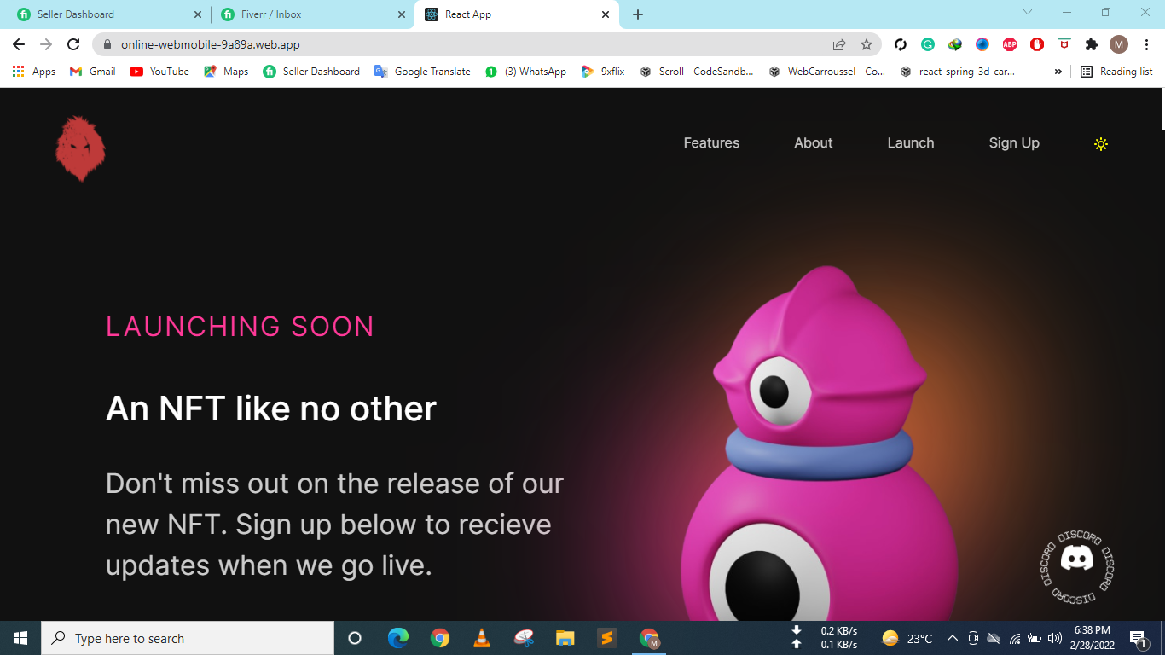
Task: Open a new tab with plus button
Action: coord(638,14)
